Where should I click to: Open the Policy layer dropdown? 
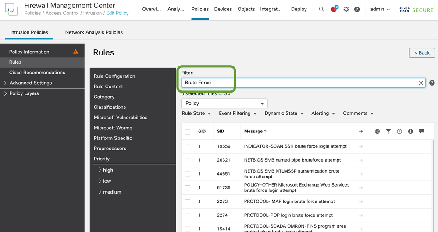click(224, 103)
